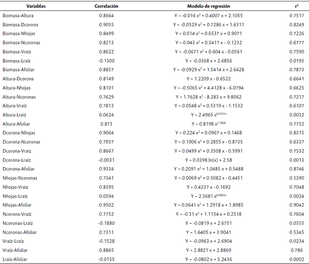309x264 pixels.
Task: Click correlation value 0.9502
Action: point(107,205)
